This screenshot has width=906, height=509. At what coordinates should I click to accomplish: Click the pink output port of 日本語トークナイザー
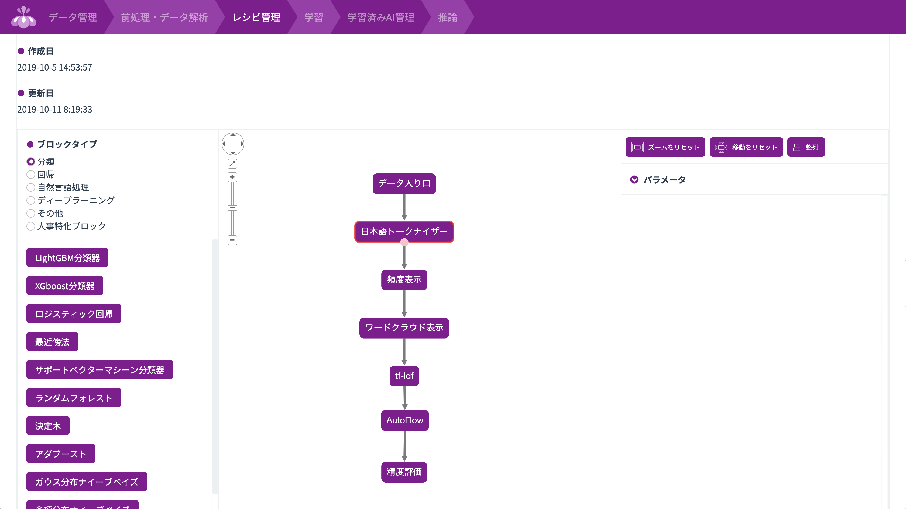404,242
